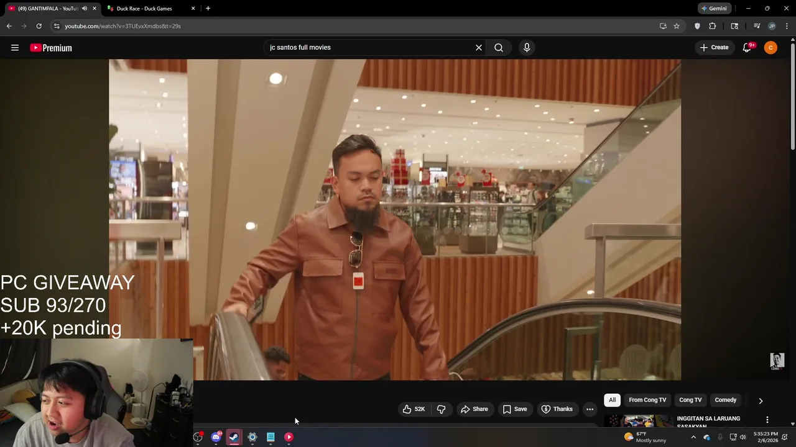796x447 pixels.
Task: Open the OBS taskbar icon
Action: [x=198, y=437]
